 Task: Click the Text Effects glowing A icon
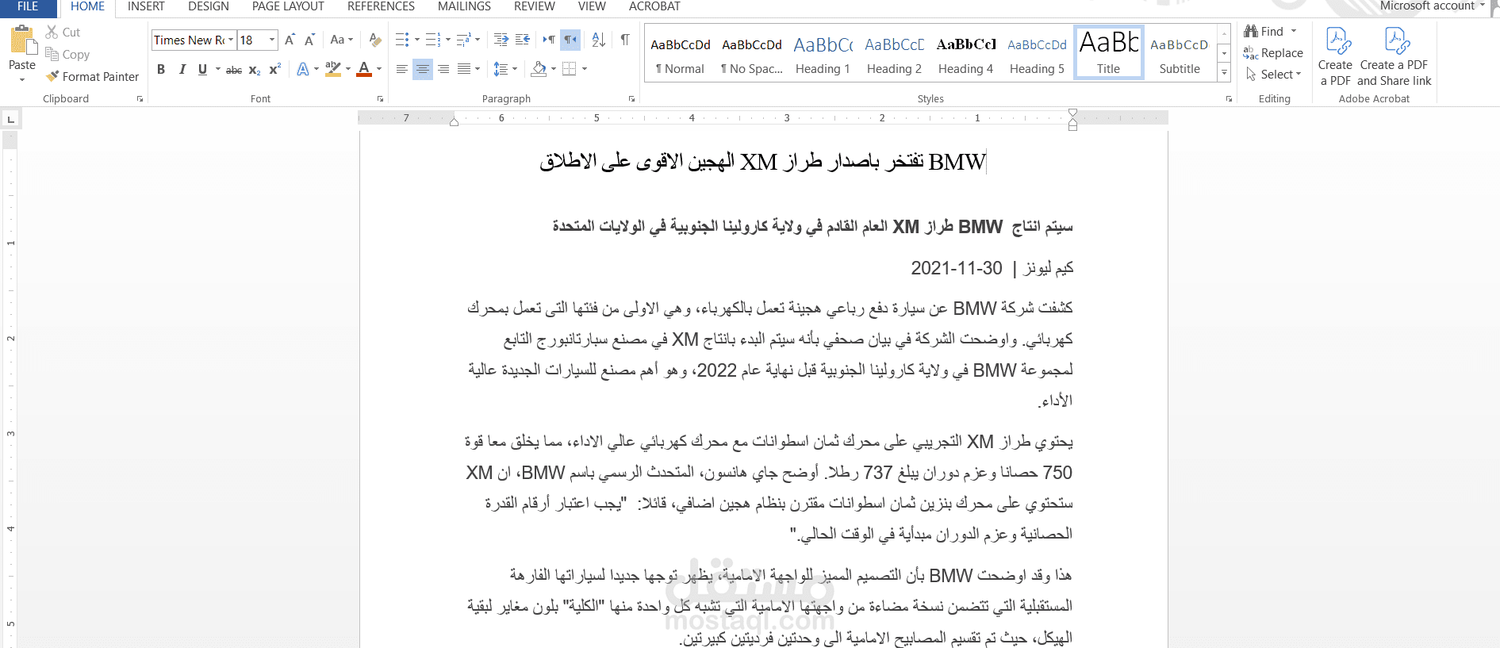[x=303, y=69]
